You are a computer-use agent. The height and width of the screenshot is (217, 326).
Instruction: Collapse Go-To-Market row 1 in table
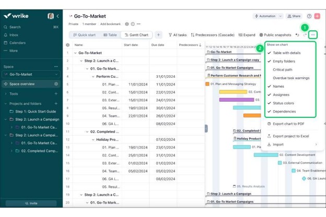pyautogui.click(x=75, y=53)
